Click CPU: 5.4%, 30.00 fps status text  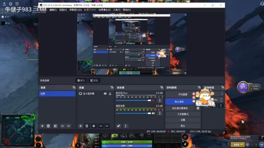(200, 132)
